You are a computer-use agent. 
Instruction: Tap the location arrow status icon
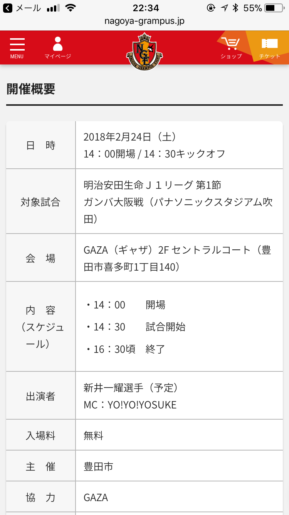[x=224, y=8]
